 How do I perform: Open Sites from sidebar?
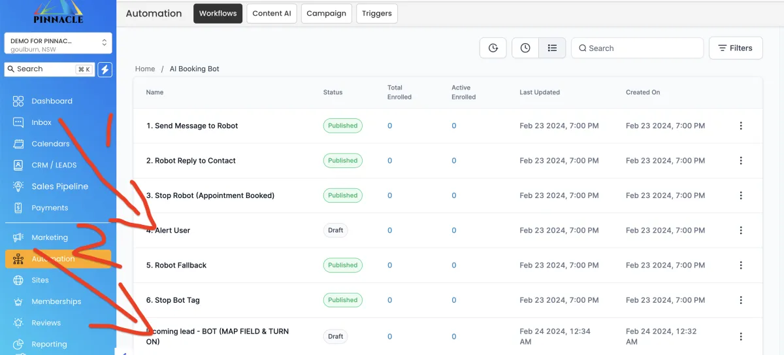[x=40, y=280]
